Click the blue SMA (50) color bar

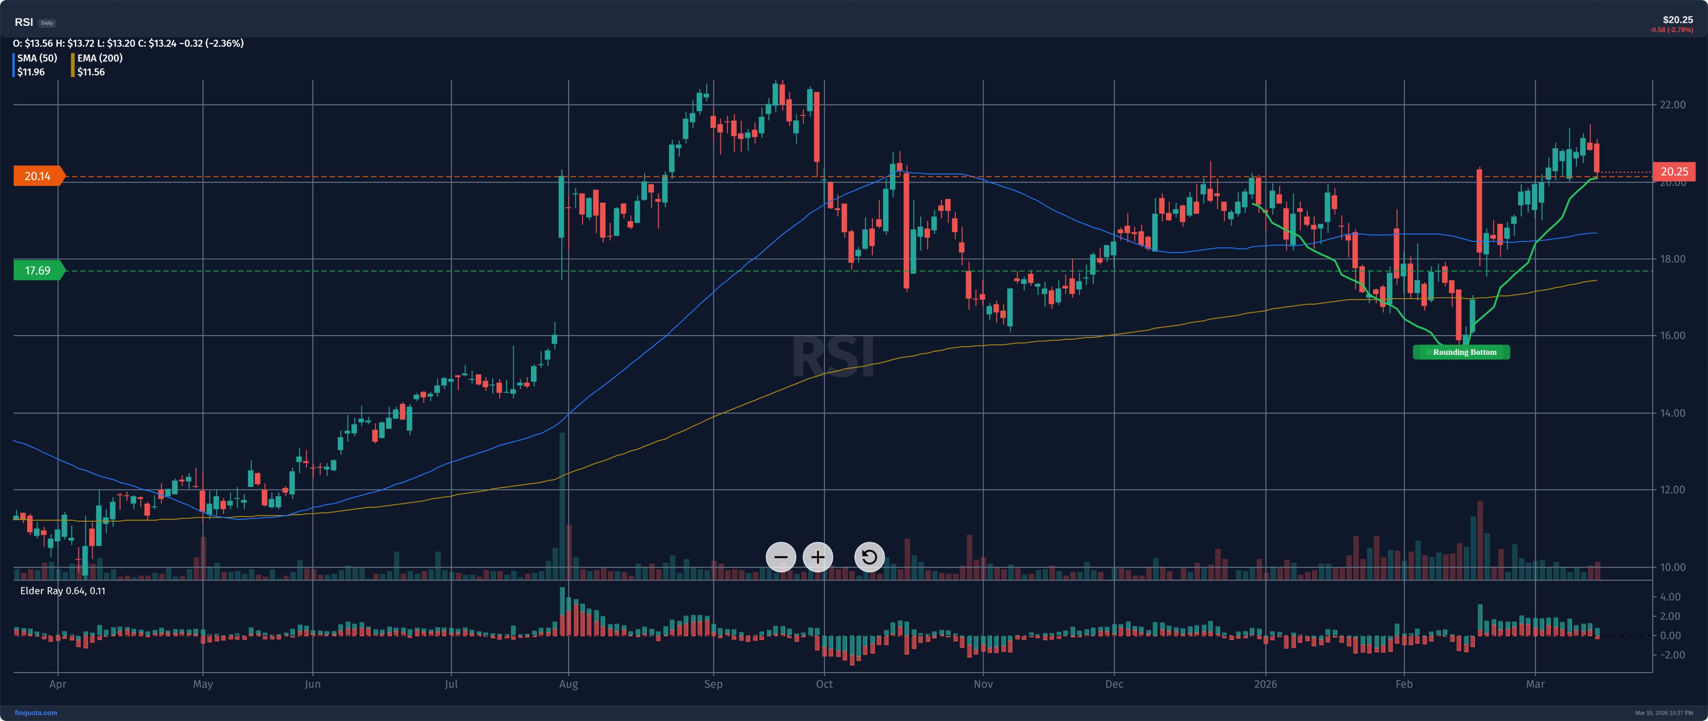tap(13, 65)
